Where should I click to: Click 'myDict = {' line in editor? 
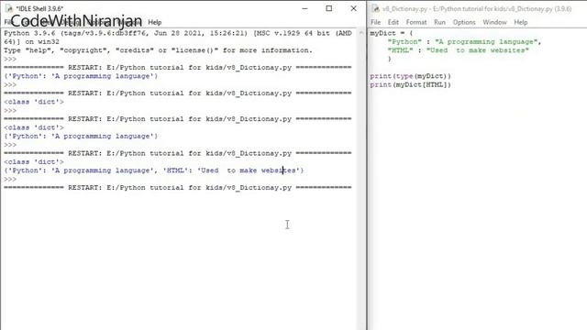392,33
